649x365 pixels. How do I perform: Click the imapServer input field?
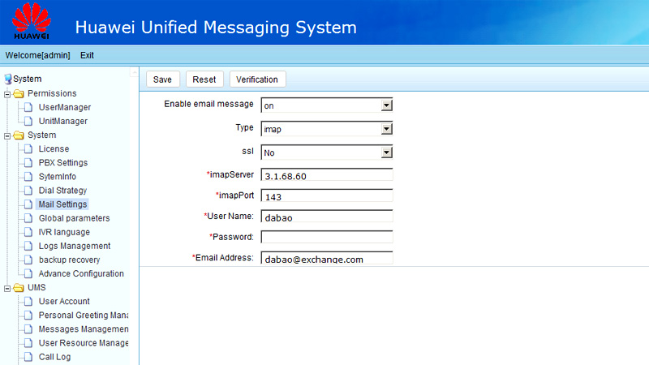click(327, 174)
